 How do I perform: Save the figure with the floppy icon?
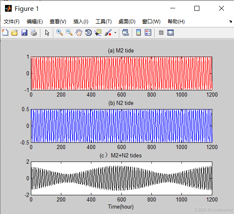24,32
